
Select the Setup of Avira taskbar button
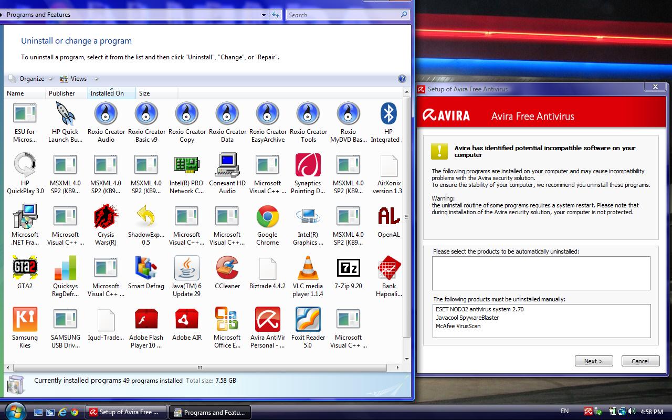point(125,413)
